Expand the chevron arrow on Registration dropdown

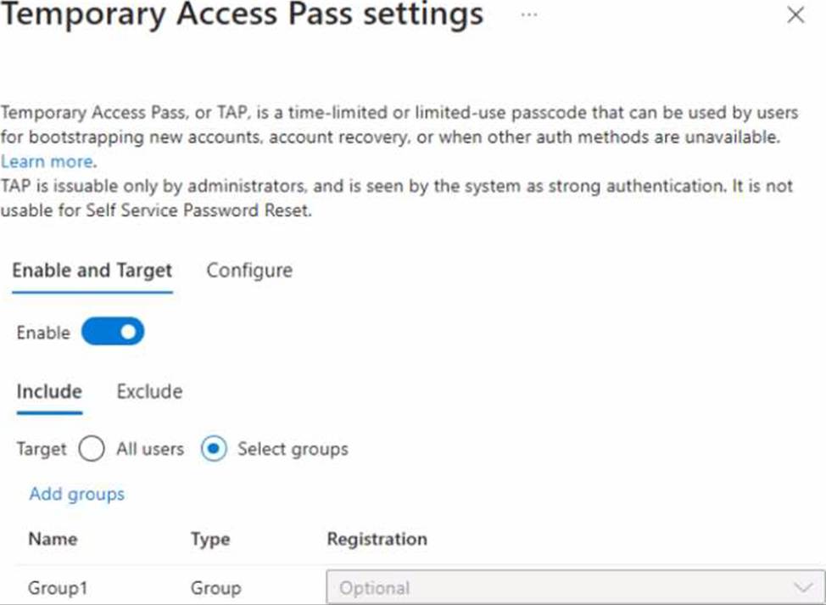[x=801, y=588]
